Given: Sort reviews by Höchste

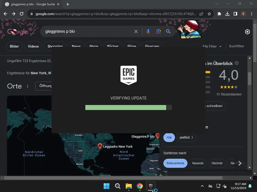Looking at the screenshot, I should 217,163.
